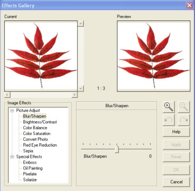Collapse the Special Effects tree node
The width and height of the screenshot is (195, 191).
pyautogui.click(x=12, y=157)
